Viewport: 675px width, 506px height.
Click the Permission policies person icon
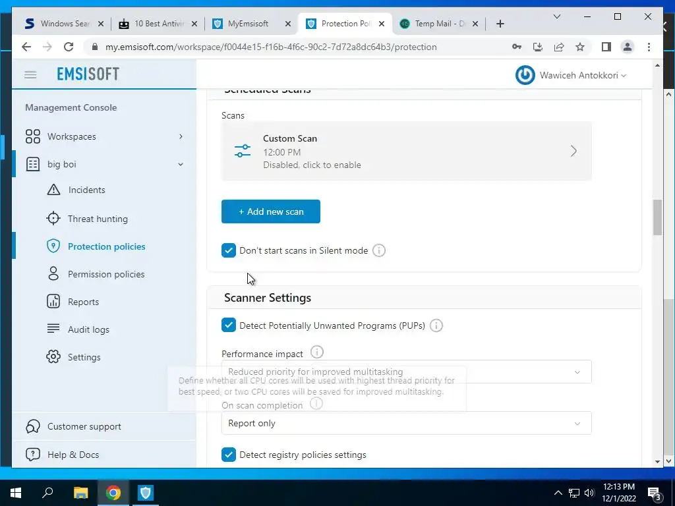pyautogui.click(x=53, y=273)
